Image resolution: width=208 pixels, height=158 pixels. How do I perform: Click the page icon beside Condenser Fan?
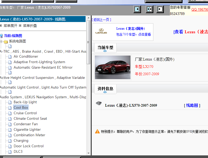(x=10, y=124)
